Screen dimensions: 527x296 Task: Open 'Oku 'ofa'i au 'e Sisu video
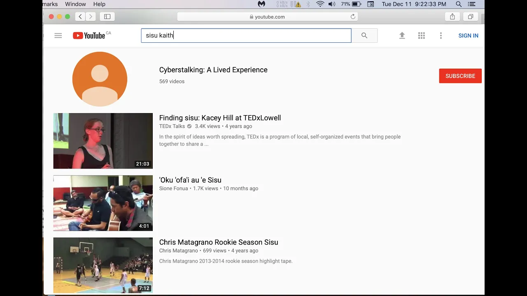pyautogui.click(x=190, y=180)
